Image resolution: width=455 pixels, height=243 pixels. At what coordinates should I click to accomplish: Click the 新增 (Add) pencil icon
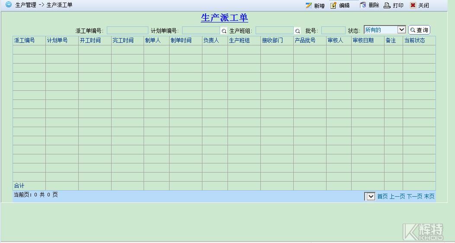coord(308,6)
